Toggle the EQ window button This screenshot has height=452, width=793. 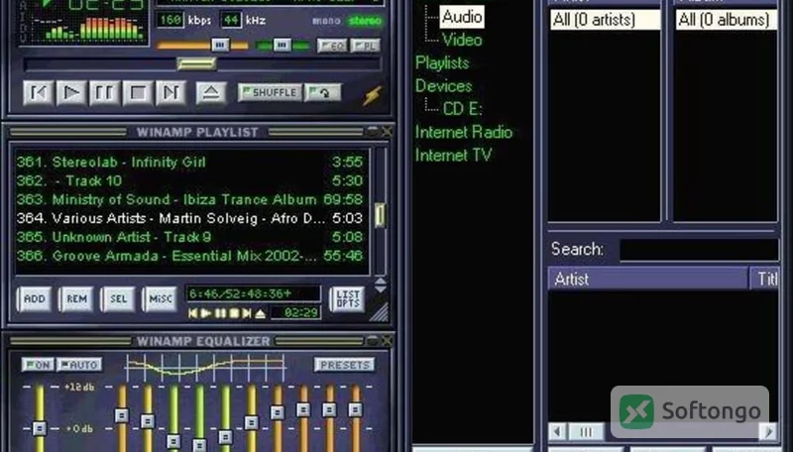[x=332, y=46]
